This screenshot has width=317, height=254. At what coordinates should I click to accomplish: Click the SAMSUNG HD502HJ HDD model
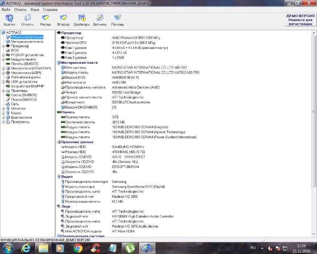128,147
